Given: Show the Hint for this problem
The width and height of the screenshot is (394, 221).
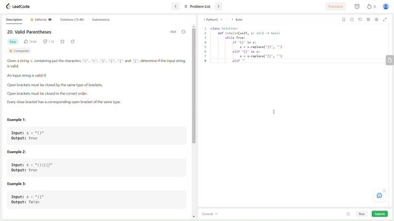Looking at the screenshot, I should click(x=173, y=32).
